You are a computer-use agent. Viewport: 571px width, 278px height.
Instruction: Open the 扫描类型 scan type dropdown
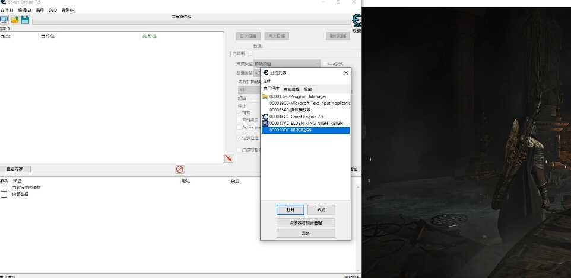pyautogui.click(x=287, y=63)
